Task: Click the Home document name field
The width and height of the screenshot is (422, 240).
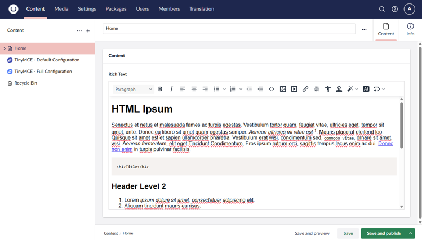Action: 229,29
